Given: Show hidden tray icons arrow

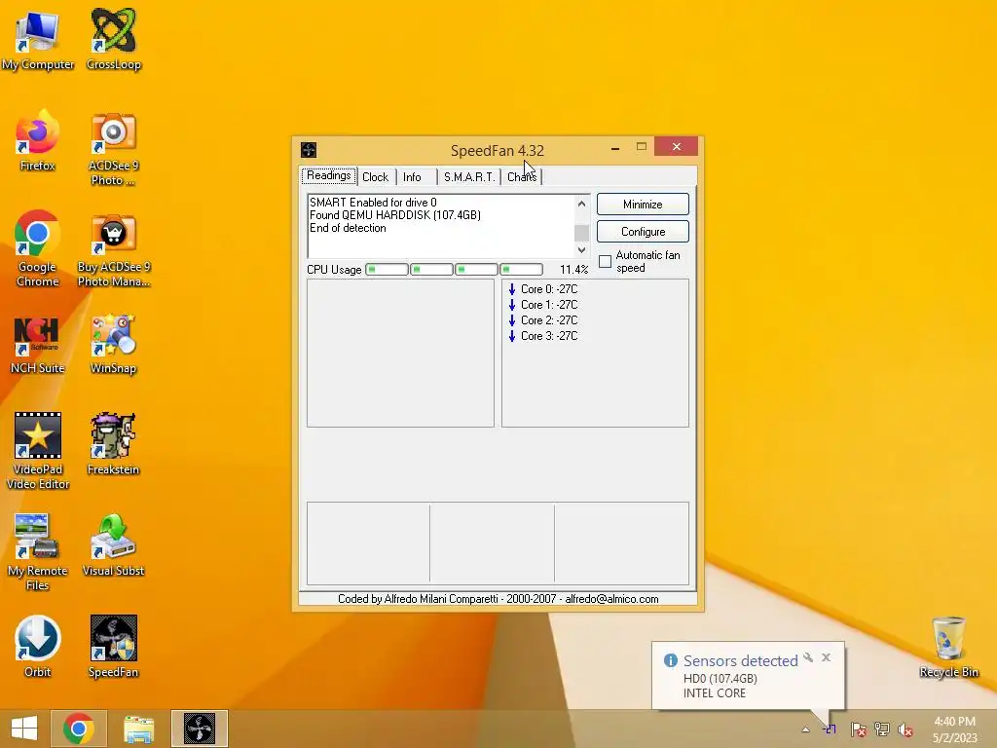Looking at the screenshot, I should point(805,729).
